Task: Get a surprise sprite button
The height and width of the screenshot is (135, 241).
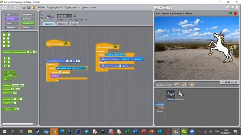Action: tap(192, 85)
